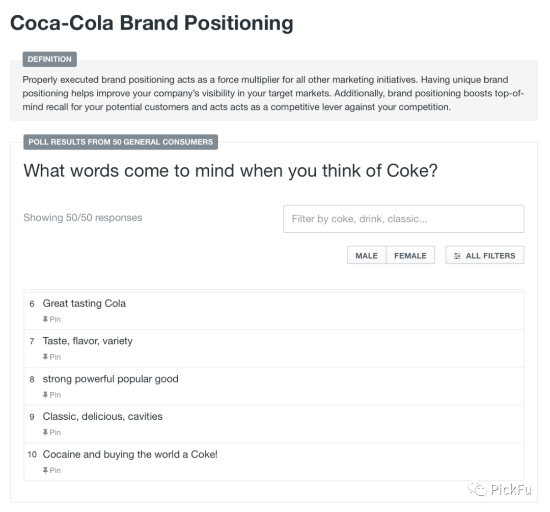
Task: Toggle the FEMALE filter
Action: pyautogui.click(x=410, y=256)
